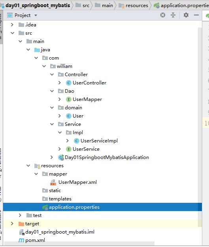Collapse the Service package chevron
Viewport: 209px width, 247px height.
(52, 124)
